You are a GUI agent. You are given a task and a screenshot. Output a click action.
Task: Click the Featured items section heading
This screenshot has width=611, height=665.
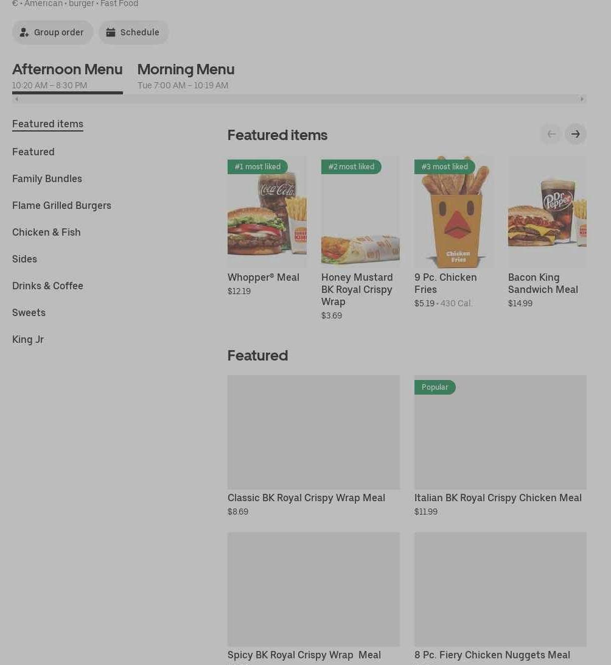pos(277,135)
